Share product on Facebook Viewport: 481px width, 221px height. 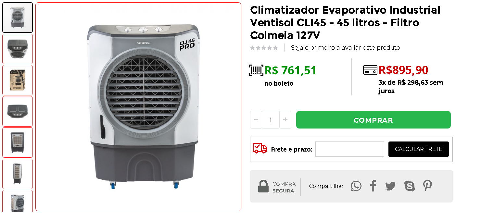point(373,186)
